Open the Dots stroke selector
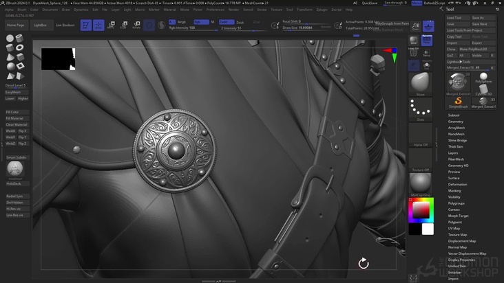 (421, 110)
